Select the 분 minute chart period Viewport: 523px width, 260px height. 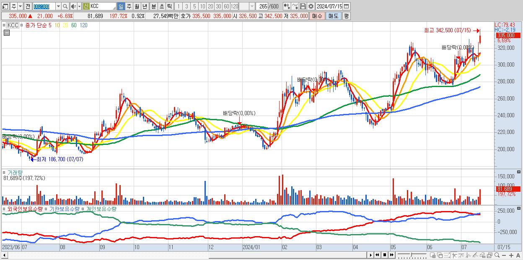pyautogui.click(x=153, y=6)
